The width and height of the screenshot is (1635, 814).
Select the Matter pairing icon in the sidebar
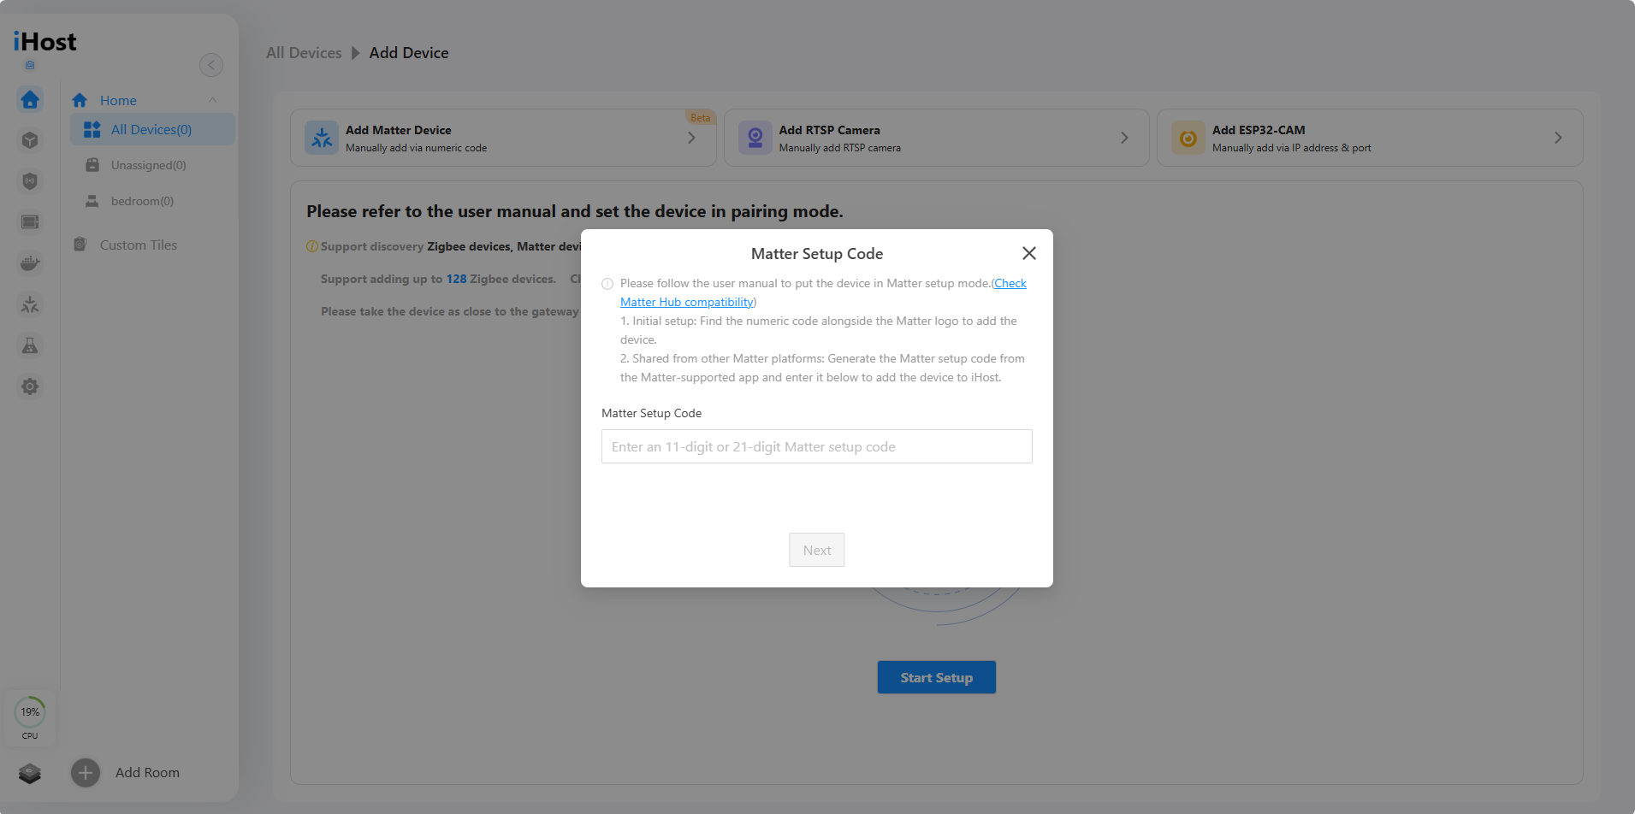30,304
